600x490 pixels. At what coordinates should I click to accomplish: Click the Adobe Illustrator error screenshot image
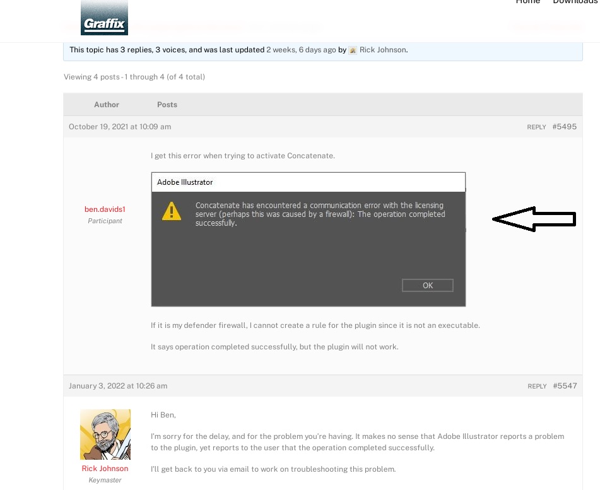pyautogui.click(x=309, y=240)
